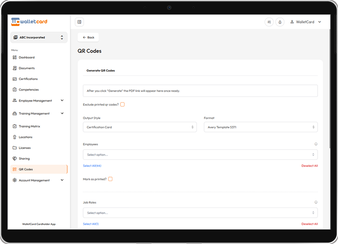The height and width of the screenshot is (244, 338).
Task: Click the WalletCard logo
Action: (29, 22)
